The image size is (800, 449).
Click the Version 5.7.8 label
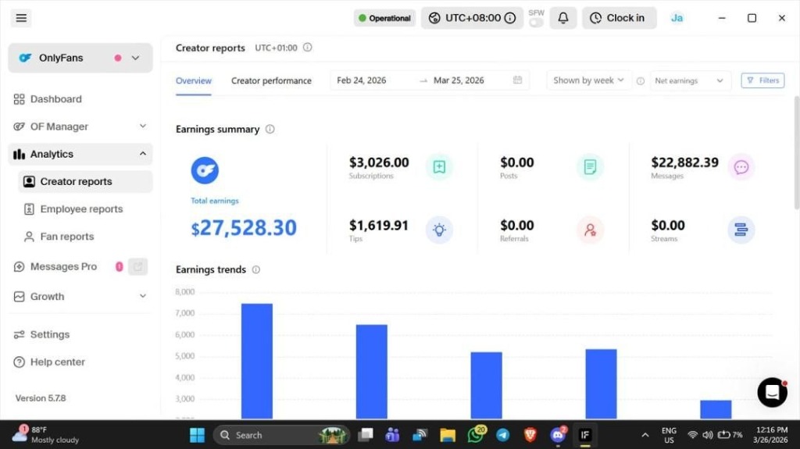[x=41, y=398]
